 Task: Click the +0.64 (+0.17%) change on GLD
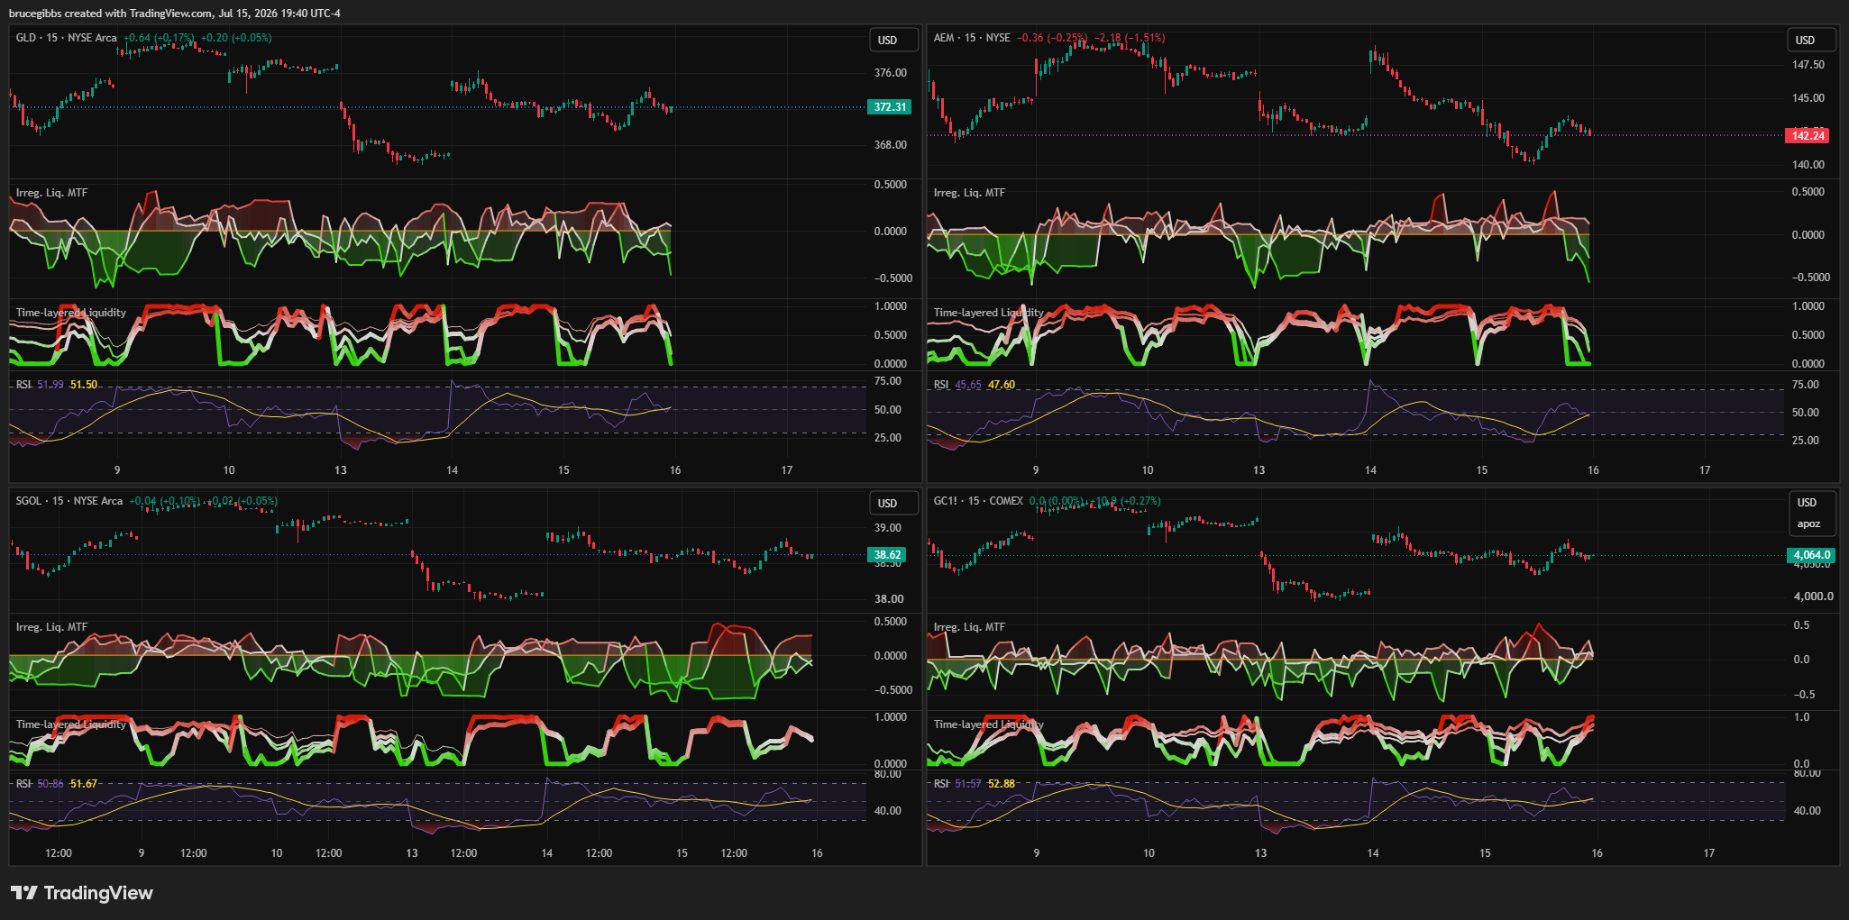(x=159, y=38)
